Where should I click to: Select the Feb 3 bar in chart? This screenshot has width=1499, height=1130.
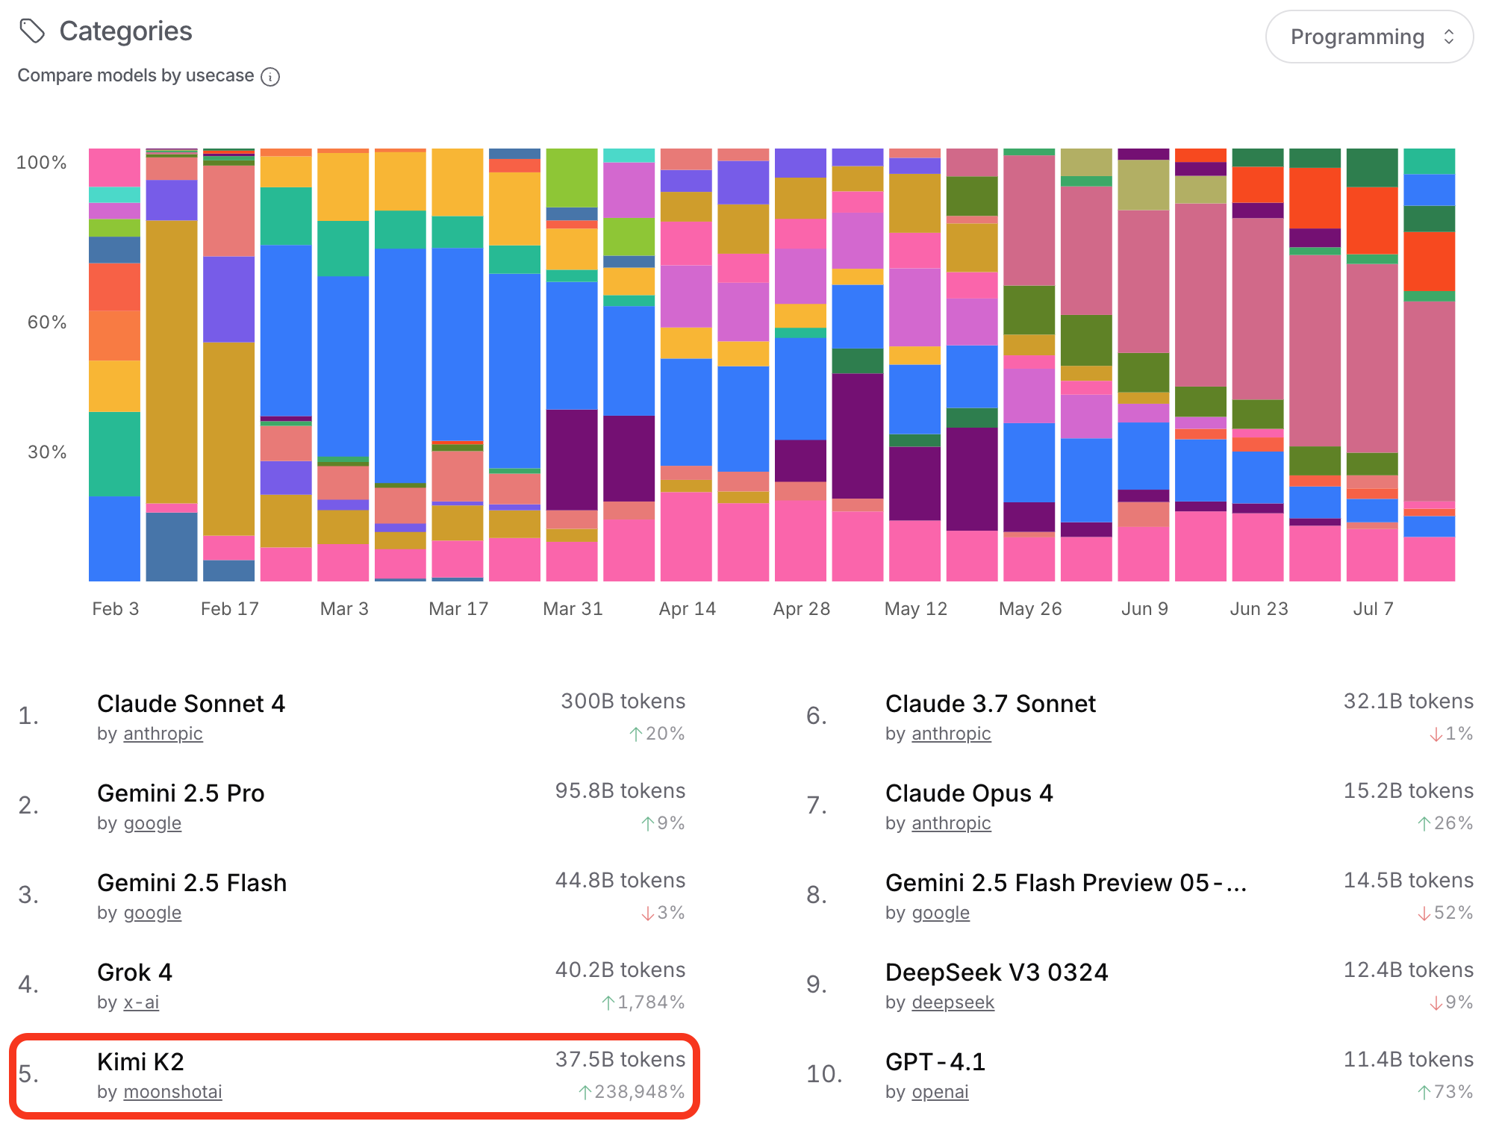(x=114, y=364)
